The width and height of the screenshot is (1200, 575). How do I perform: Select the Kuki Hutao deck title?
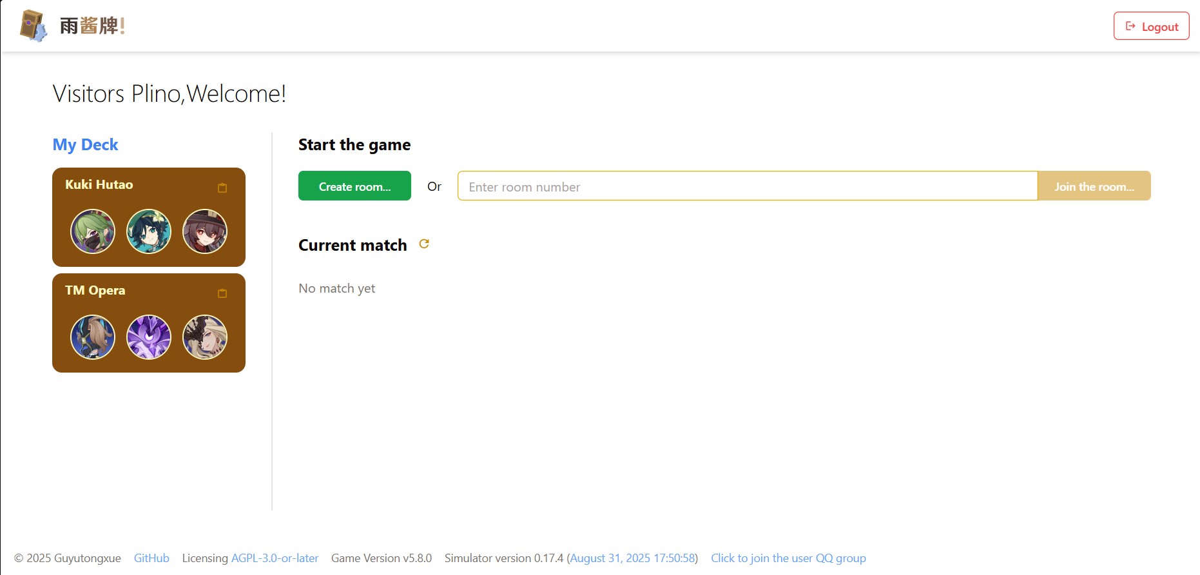[99, 184]
